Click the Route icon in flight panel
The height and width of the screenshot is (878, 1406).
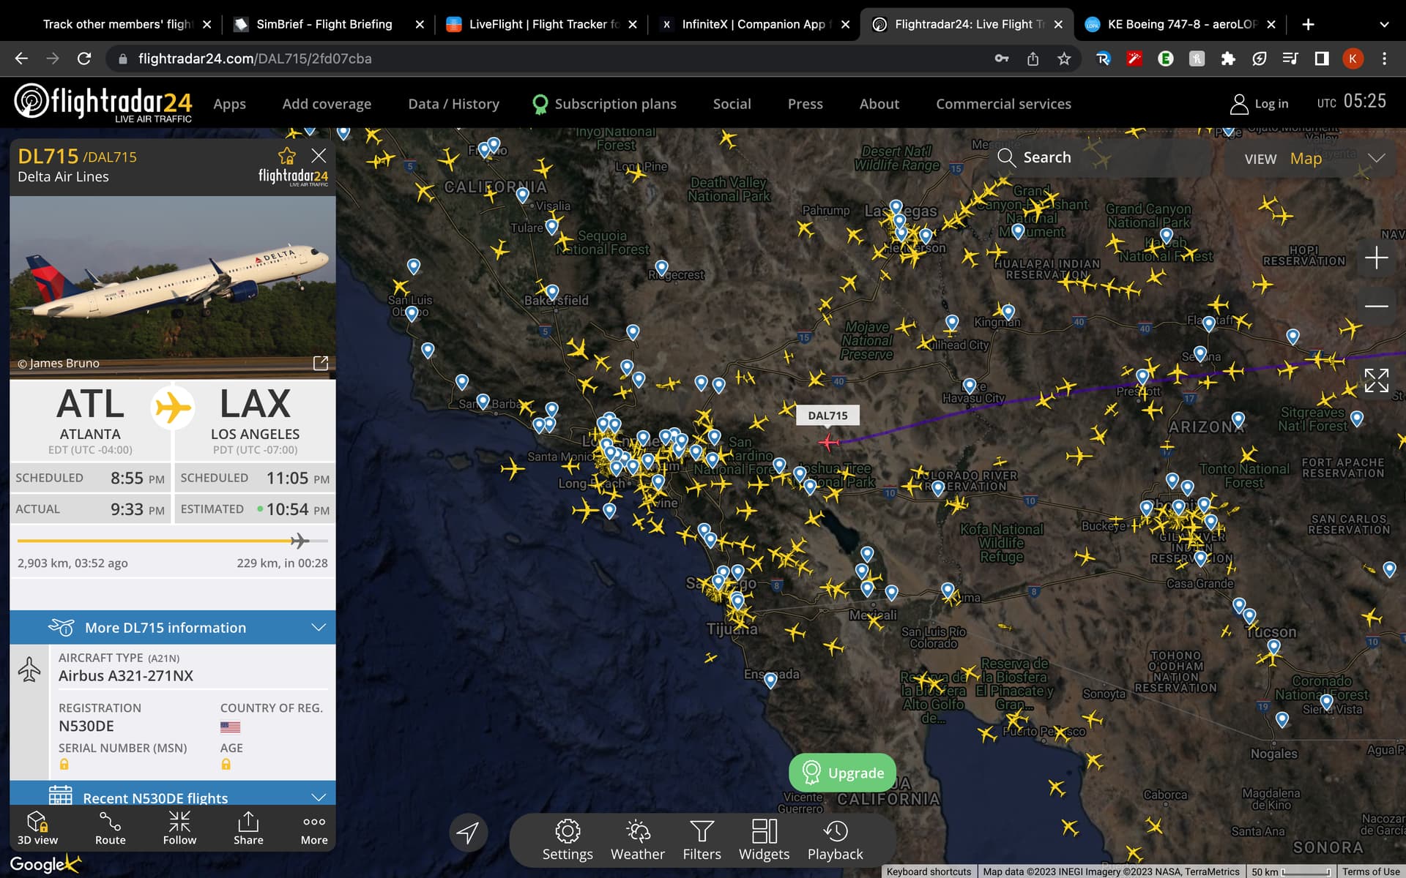(x=110, y=828)
